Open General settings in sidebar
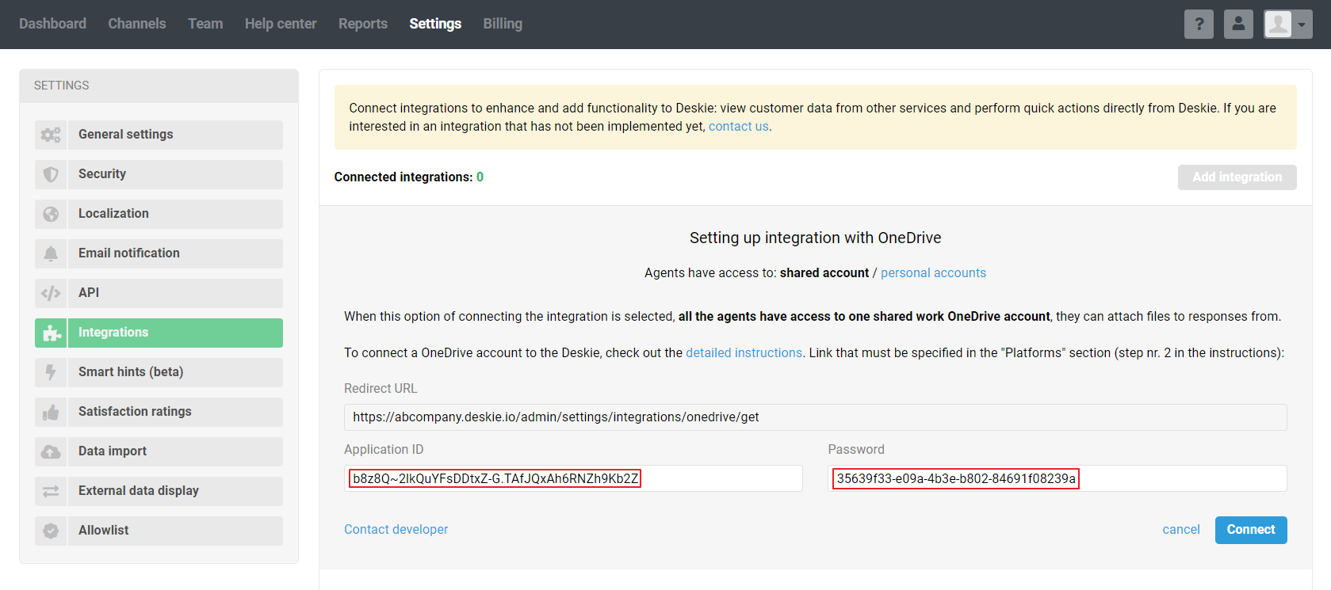 tap(159, 135)
